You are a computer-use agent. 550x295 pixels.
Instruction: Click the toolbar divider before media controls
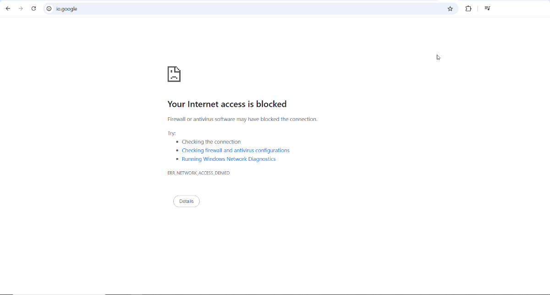click(478, 9)
